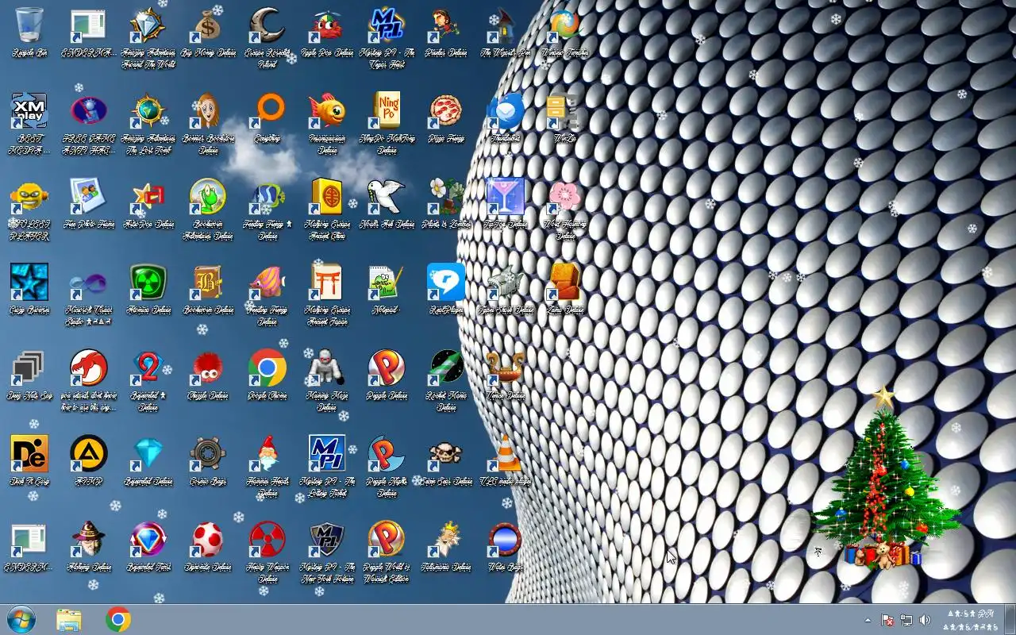Launch Plants vs. Zombies shortcut
Image resolution: width=1016 pixels, height=635 pixels.
pyautogui.click(x=446, y=197)
